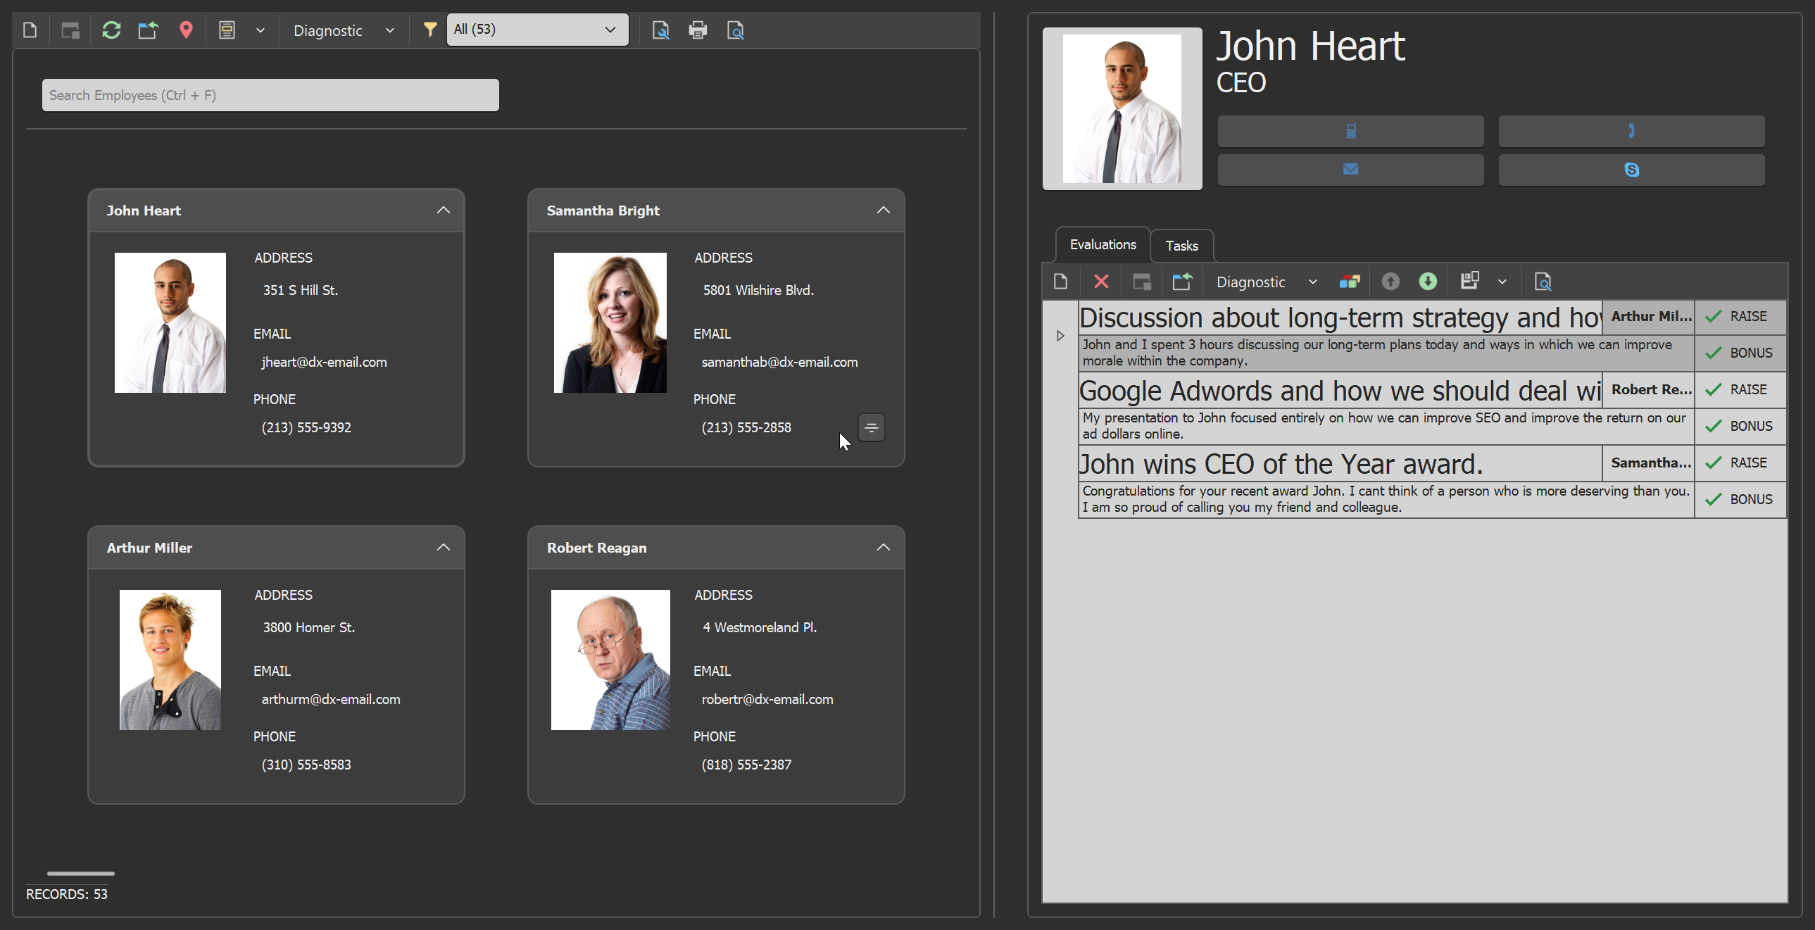Open the All (53) filter dropdown
The height and width of the screenshot is (930, 1815).
tap(537, 30)
